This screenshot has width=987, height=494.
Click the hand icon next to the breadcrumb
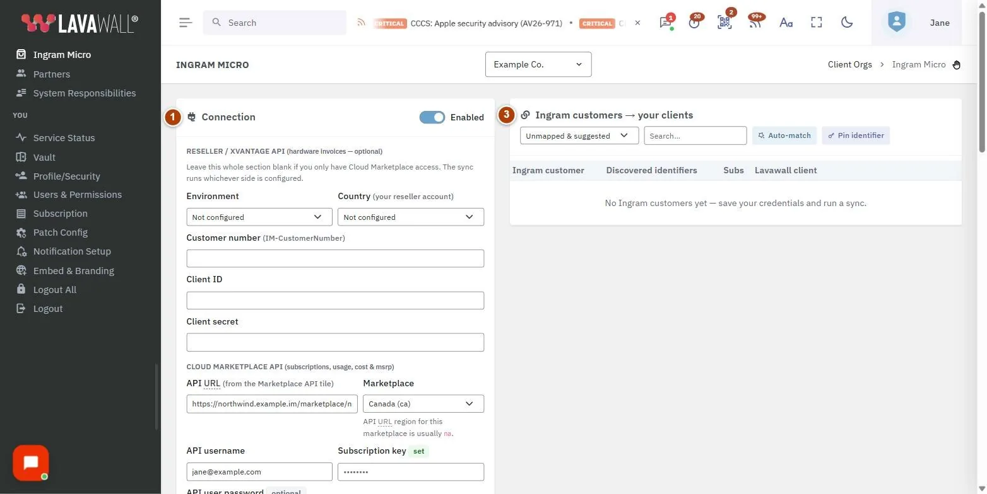(957, 64)
